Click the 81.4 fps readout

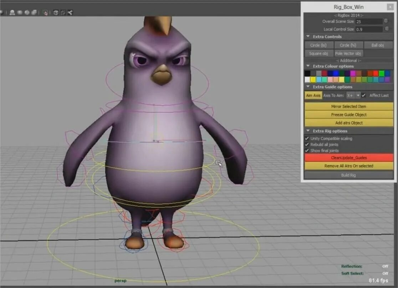click(x=378, y=281)
